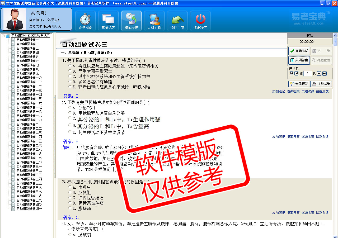This screenshot has height=238, width=338.
Task: Click 退出程序 power icon
Action: point(200,21)
